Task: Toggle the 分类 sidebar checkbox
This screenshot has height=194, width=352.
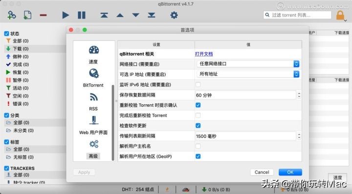Action: pos(6,116)
